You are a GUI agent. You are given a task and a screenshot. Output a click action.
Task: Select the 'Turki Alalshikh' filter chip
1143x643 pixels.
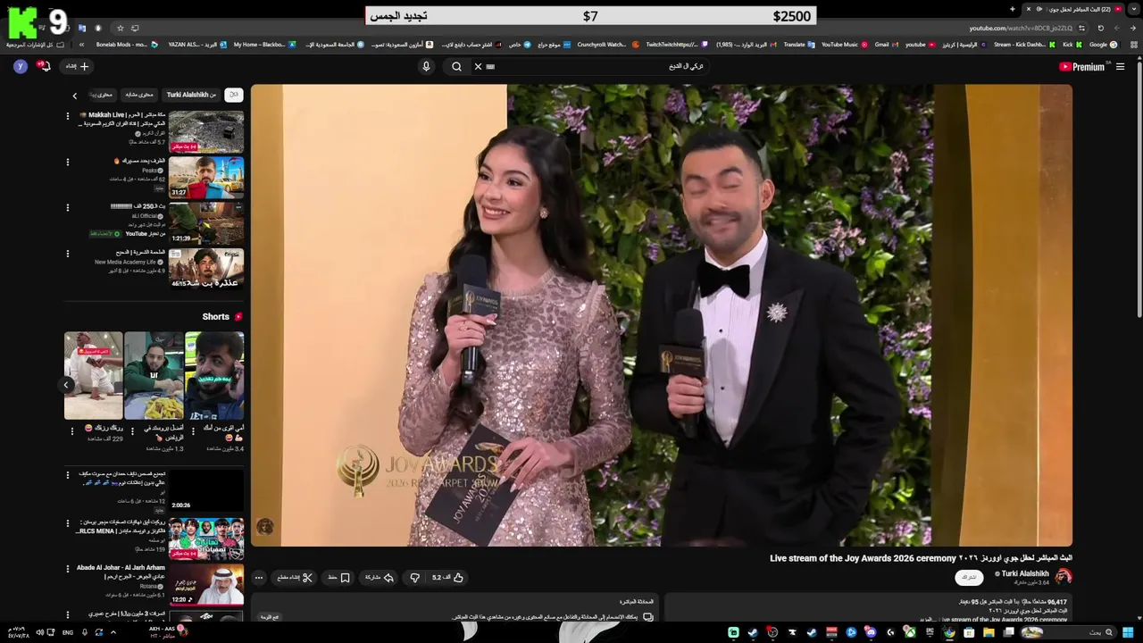click(191, 95)
